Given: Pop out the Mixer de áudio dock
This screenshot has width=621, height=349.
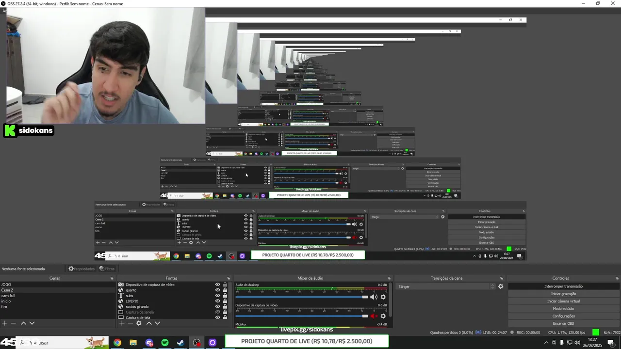Looking at the screenshot, I should (389, 278).
